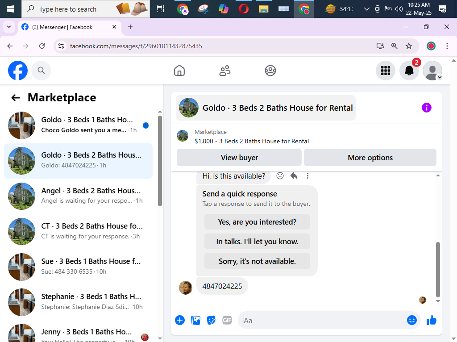The height and width of the screenshot is (342, 457).
Task: React to 'Hi, is this available?' message
Action: coord(280,175)
